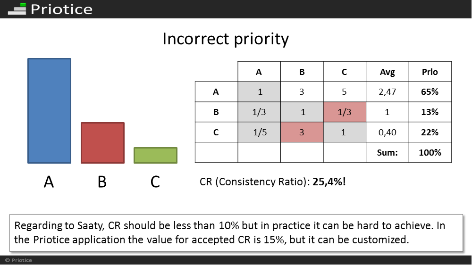Click the Saaty CR explanation text box

tap(236, 233)
